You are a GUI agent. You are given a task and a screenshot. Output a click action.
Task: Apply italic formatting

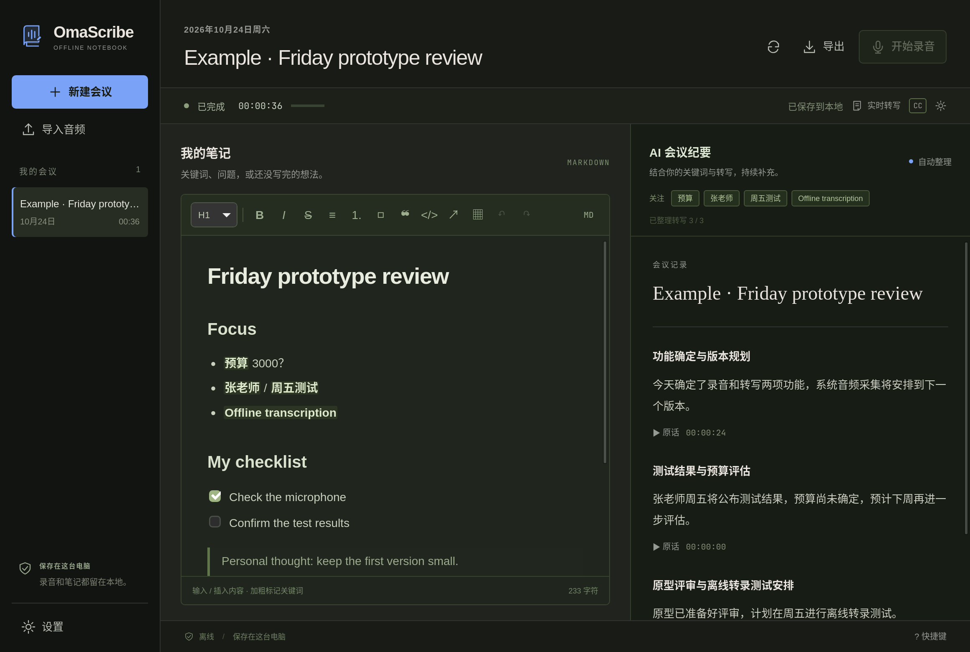tap(283, 215)
